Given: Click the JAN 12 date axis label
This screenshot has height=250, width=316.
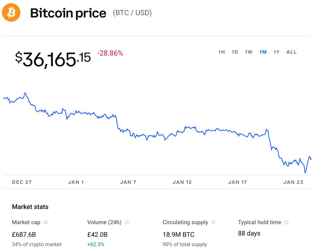Looking at the screenshot, I should point(182,182).
